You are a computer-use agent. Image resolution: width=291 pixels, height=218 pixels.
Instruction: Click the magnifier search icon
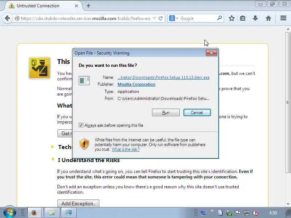click(220, 18)
